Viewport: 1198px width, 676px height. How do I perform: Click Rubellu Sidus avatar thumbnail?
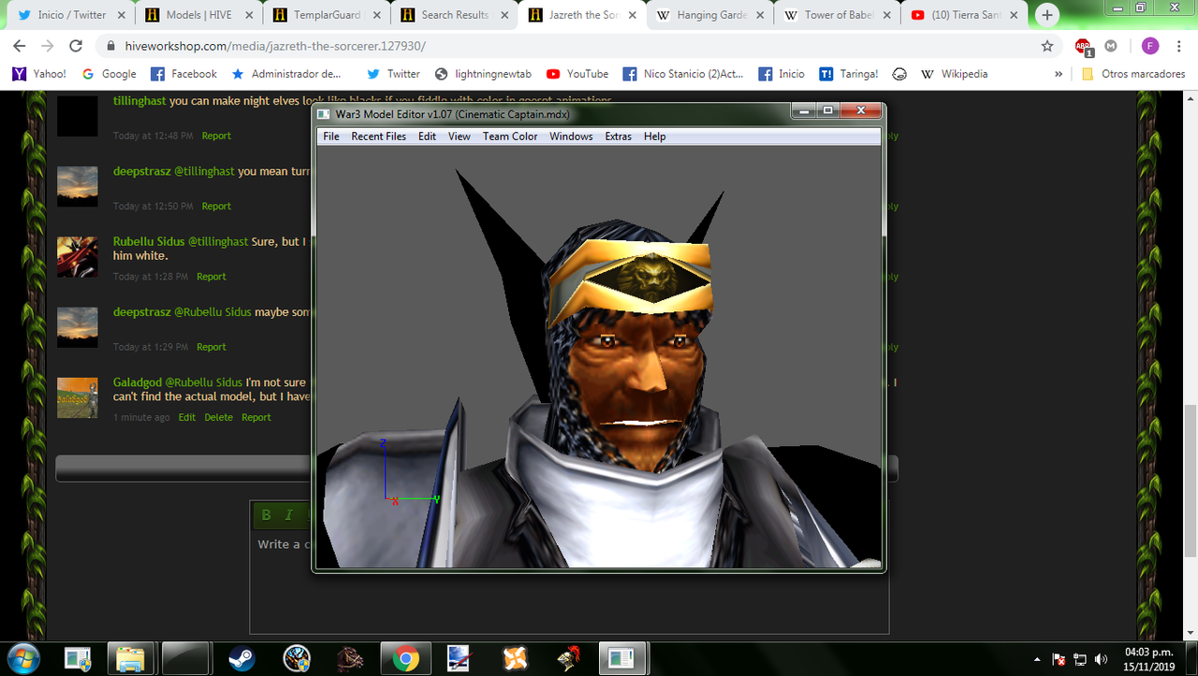tap(78, 256)
